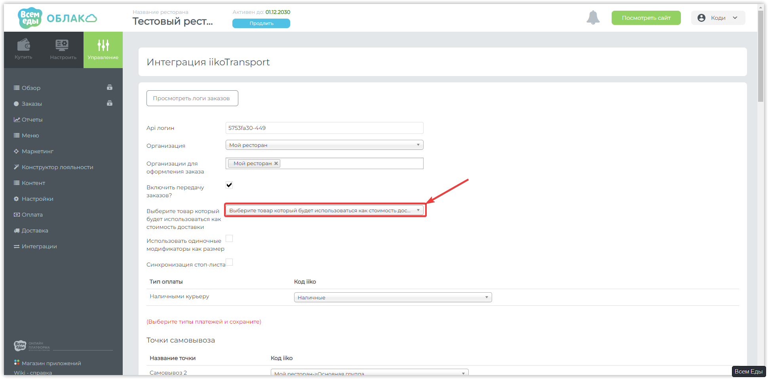Click the Api логин input field

point(325,128)
